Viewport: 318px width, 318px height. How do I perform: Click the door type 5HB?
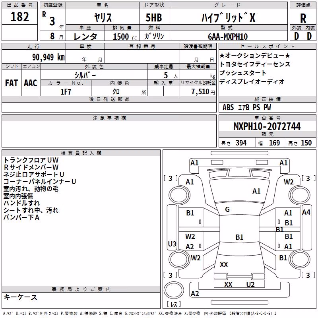154,17
